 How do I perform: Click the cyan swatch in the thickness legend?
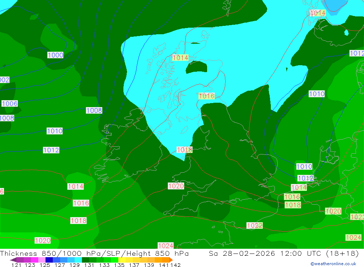[78, 260]
